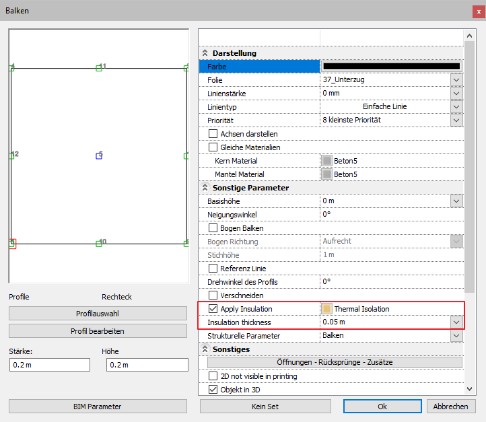The width and height of the screenshot is (486, 422).
Task: Select profile handle point 10 at bottom
Action: [99, 243]
